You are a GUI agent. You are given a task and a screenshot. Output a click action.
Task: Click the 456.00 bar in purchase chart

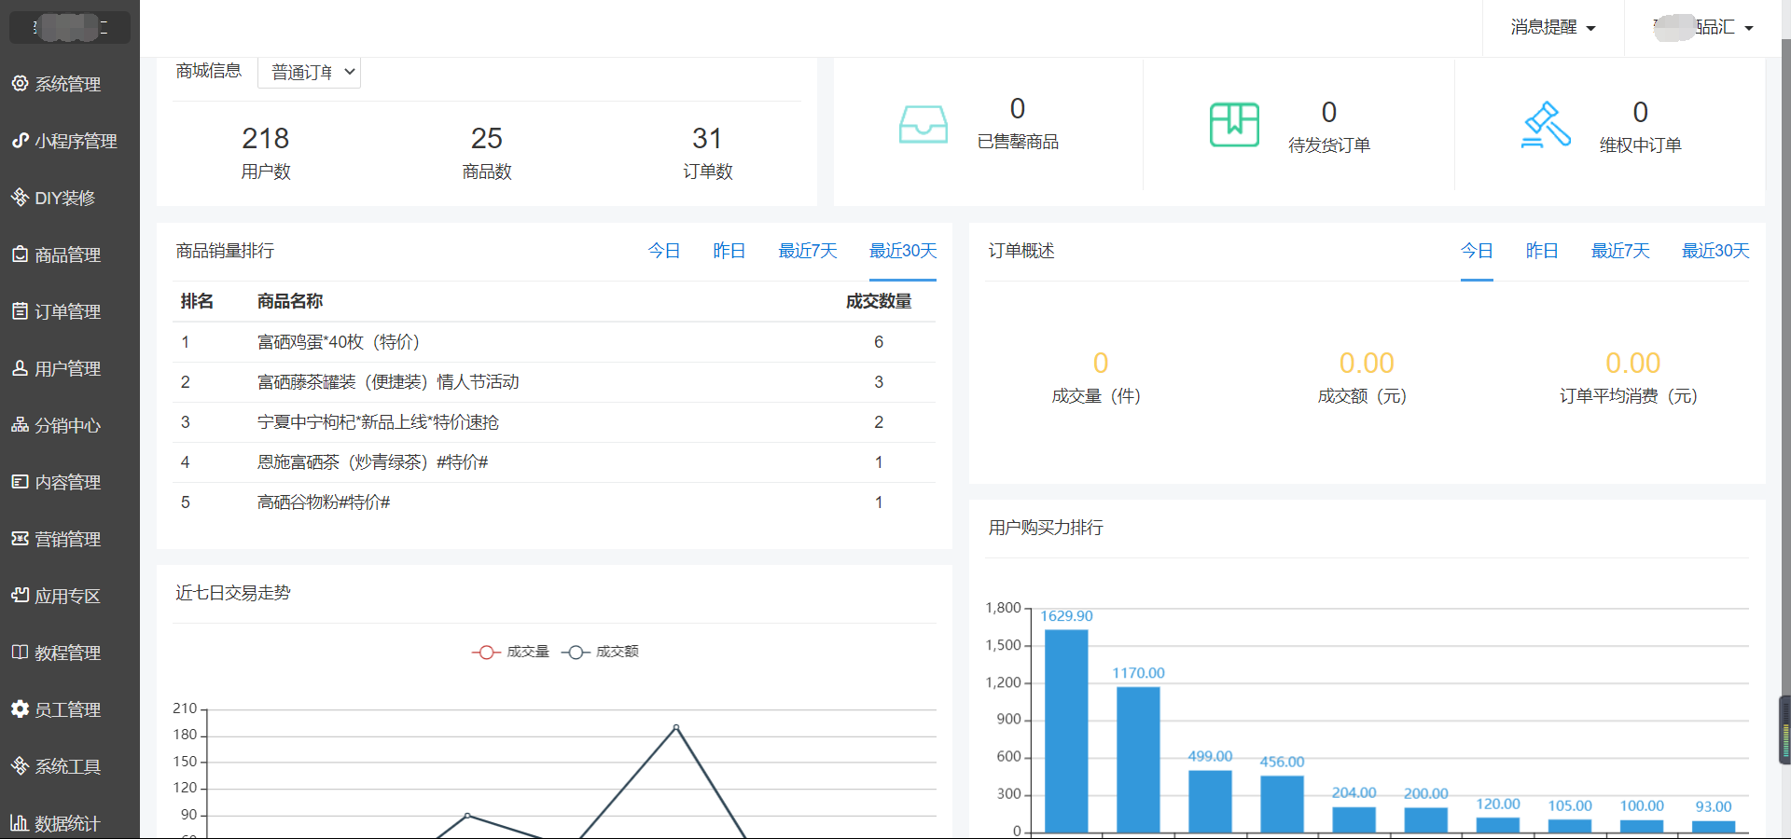(1282, 804)
